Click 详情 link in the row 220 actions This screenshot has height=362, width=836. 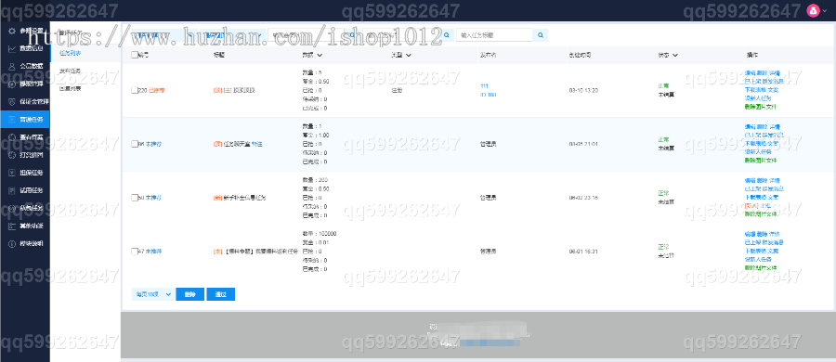click(775, 73)
